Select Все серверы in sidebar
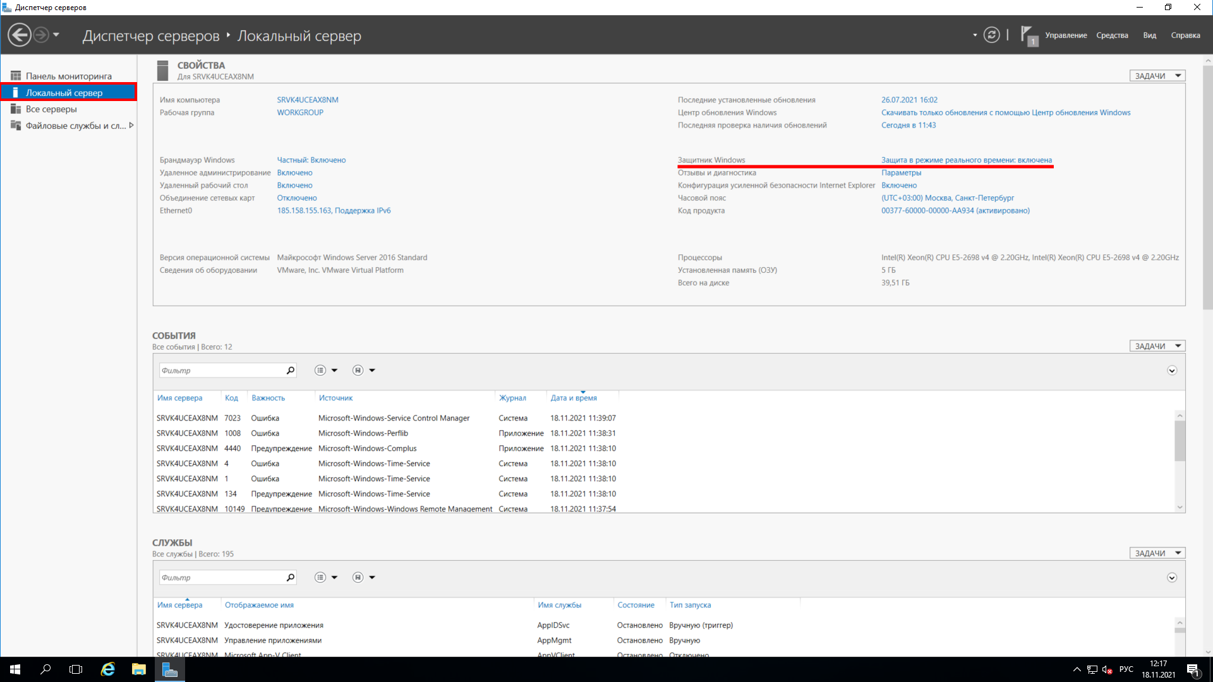Viewport: 1213px width, 682px height. tap(51, 109)
